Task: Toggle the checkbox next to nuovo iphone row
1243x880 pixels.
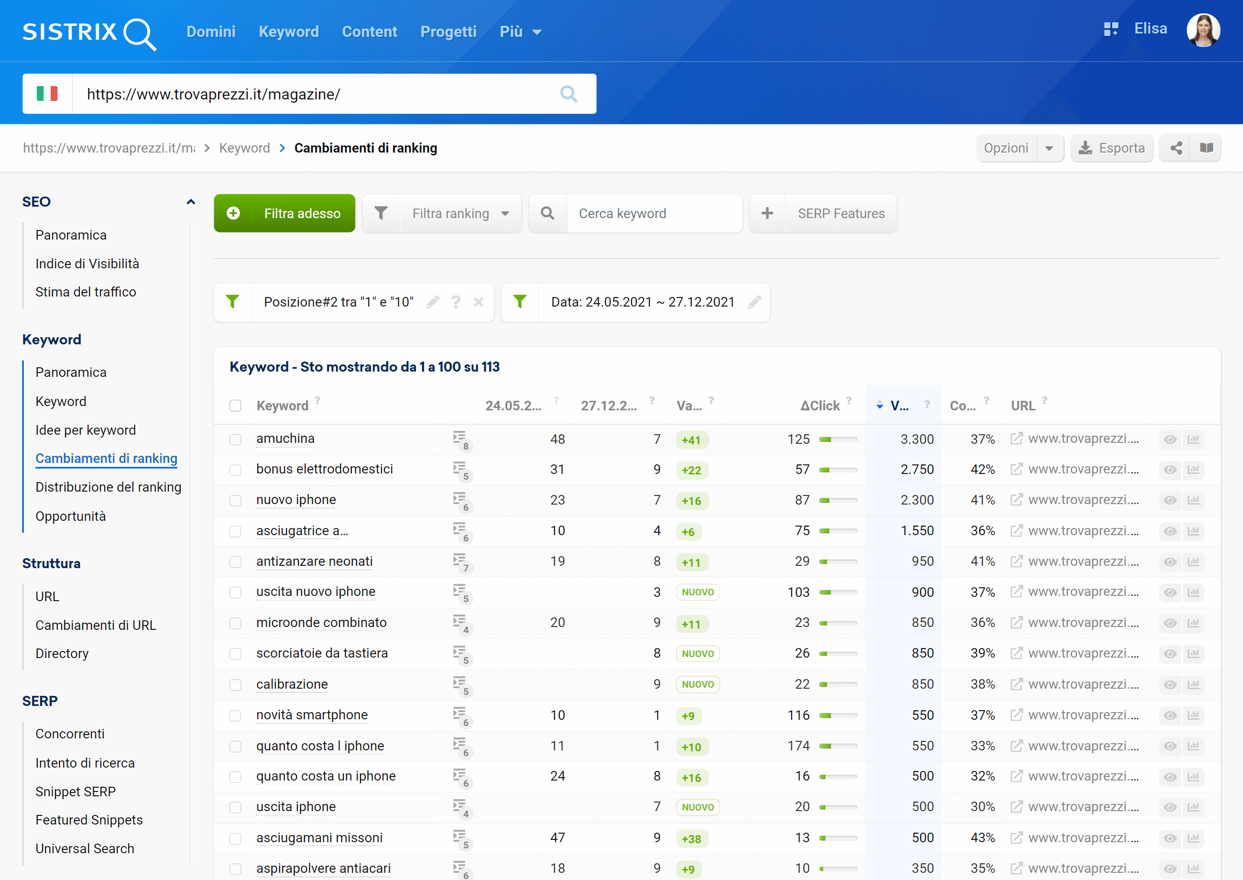Action: [x=236, y=500]
